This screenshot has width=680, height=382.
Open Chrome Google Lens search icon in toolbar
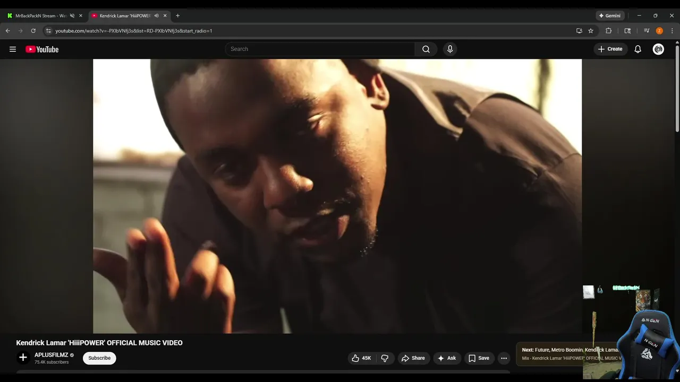click(x=627, y=31)
